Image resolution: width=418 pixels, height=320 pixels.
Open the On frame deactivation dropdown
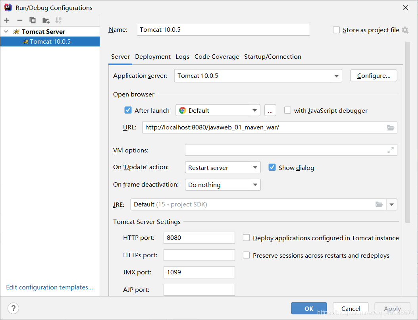pyautogui.click(x=223, y=185)
